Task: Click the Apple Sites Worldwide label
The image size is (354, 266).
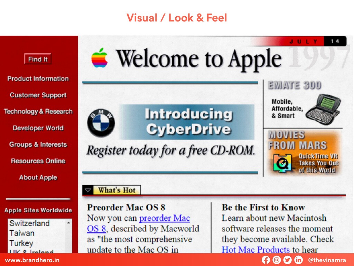Action: point(38,210)
